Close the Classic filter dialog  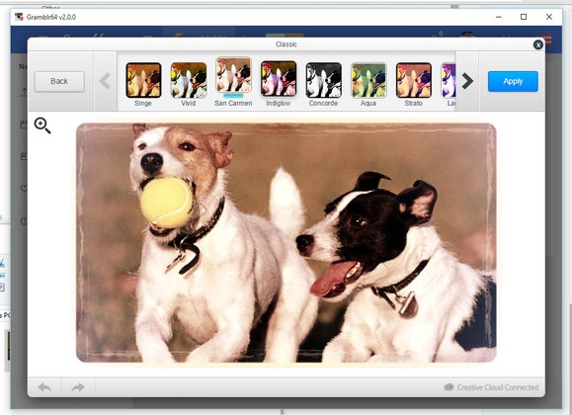click(x=538, y=44)
